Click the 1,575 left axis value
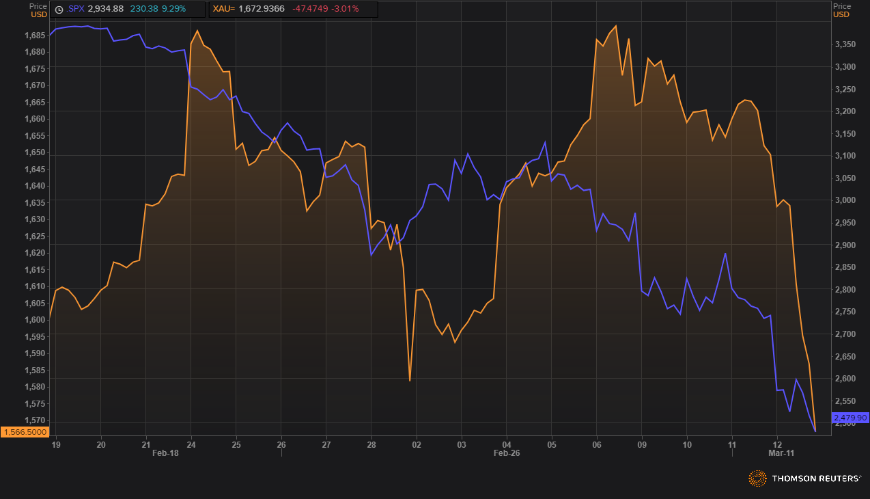This screenshot has width=870, height=499. (36, 403)
